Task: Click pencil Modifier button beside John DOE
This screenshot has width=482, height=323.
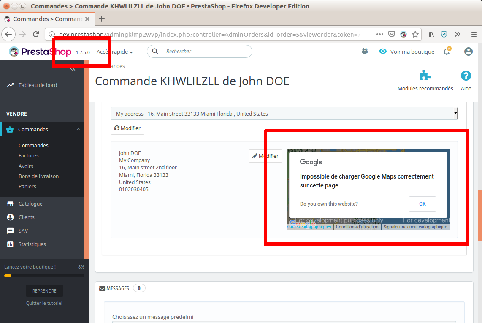Action: (x=265, y=156)
